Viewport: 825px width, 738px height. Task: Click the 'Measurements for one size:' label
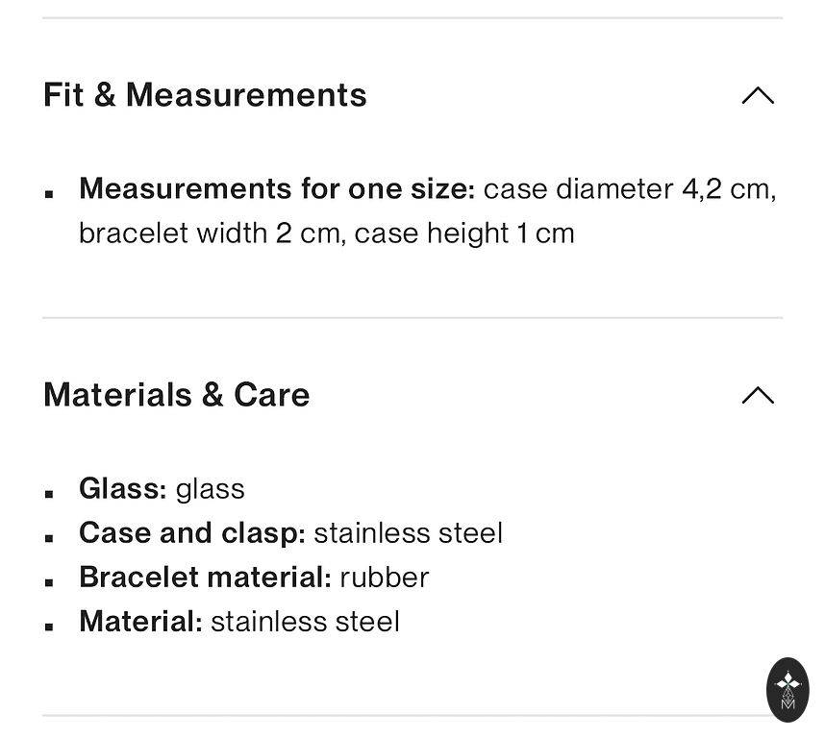[x=277, y=188]
